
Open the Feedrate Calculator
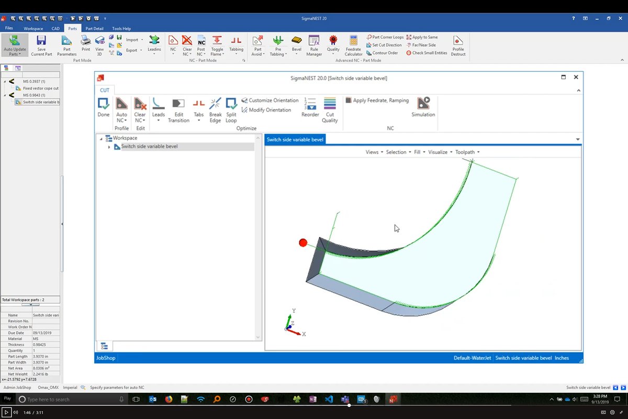point(354,46)
